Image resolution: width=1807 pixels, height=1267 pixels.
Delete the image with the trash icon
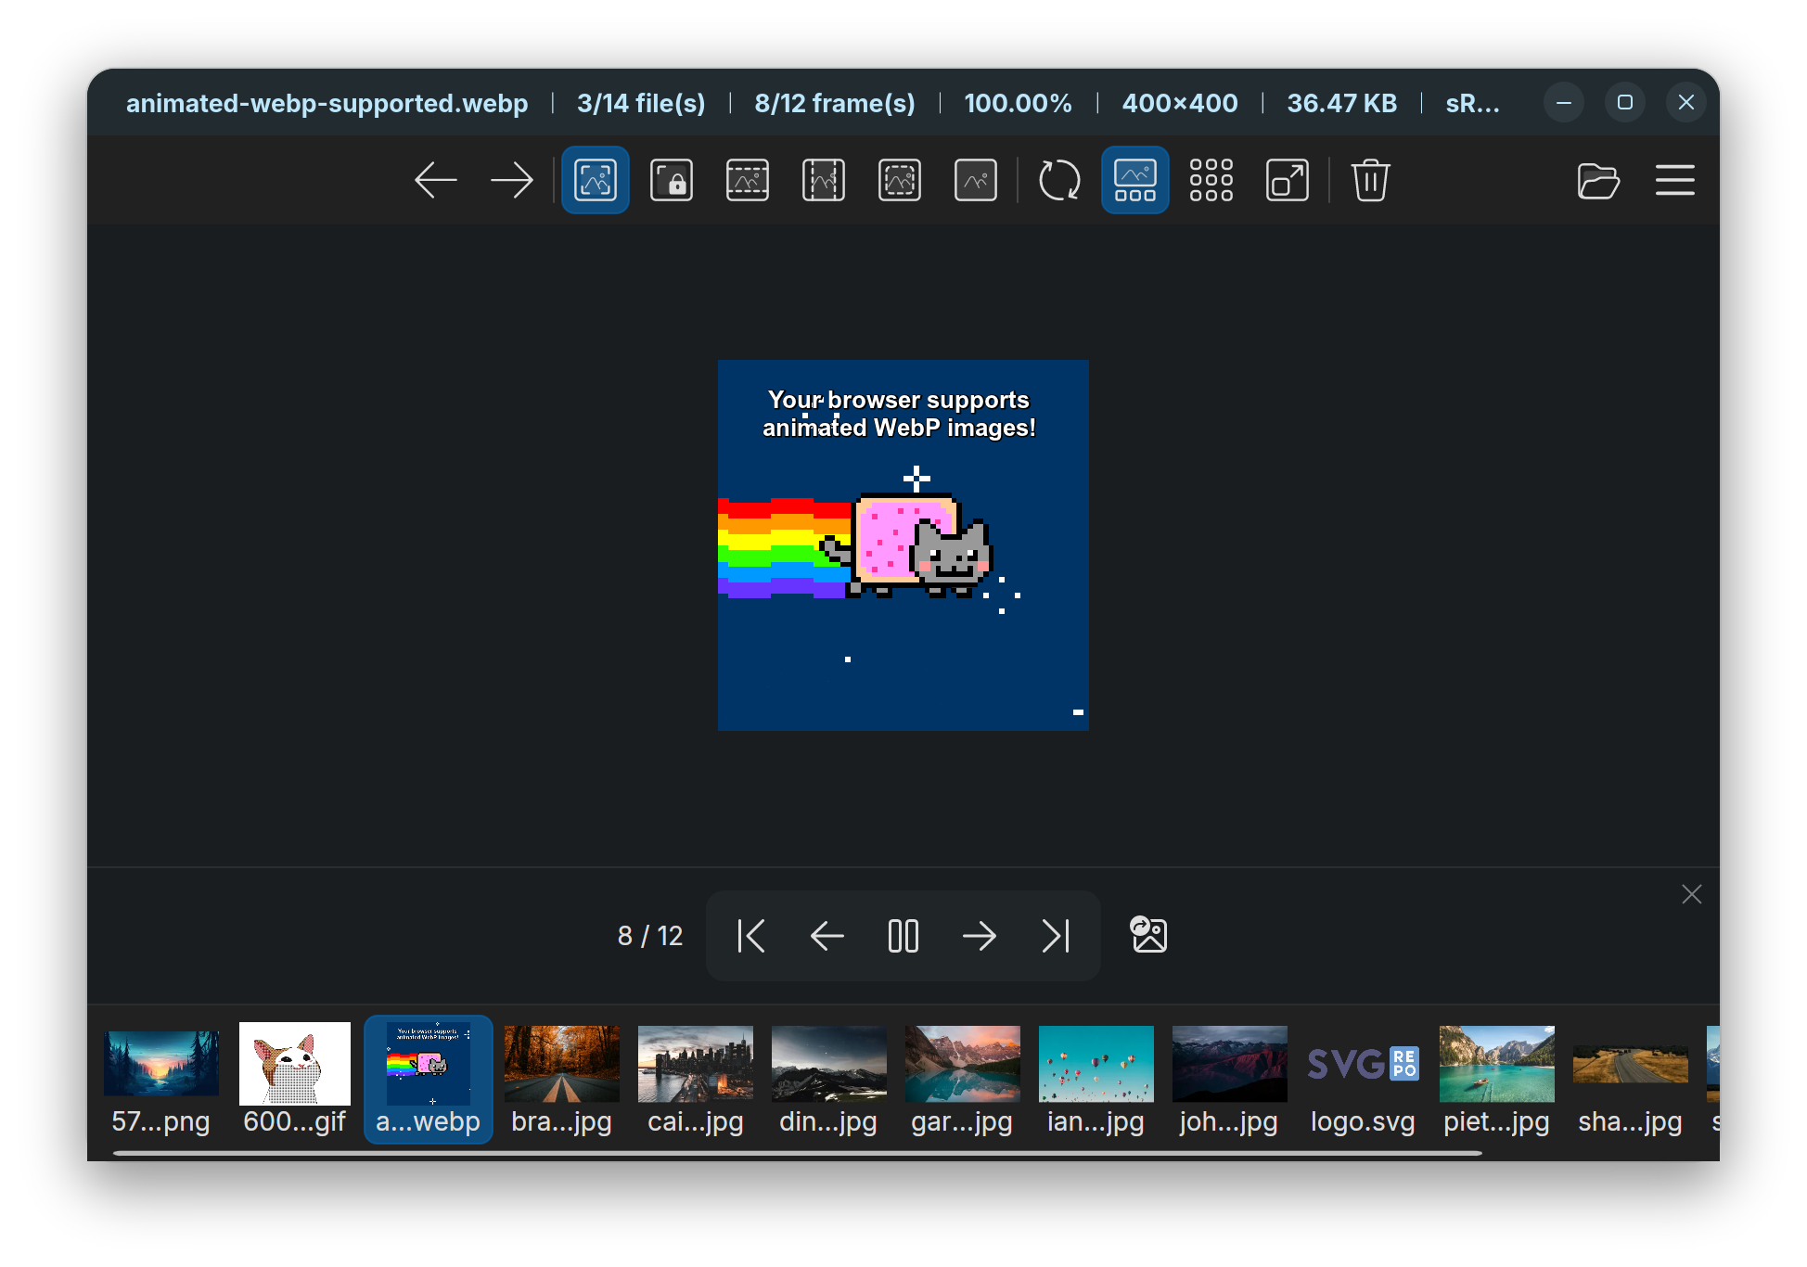(x=1370, y=180)
